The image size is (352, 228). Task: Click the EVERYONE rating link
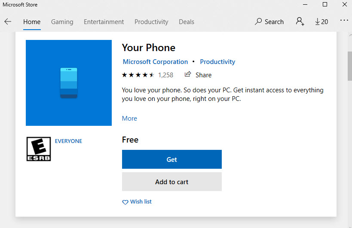coord(68,141)
